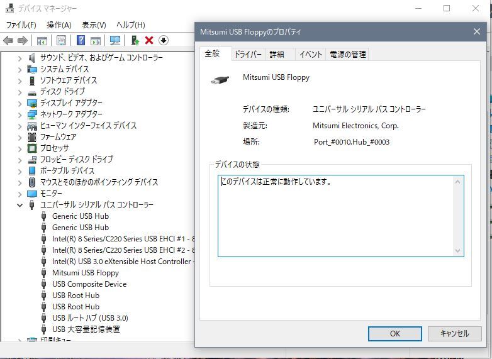Switch to the 電源の管理 tab

pyautogui.click(x=348, y=55)
